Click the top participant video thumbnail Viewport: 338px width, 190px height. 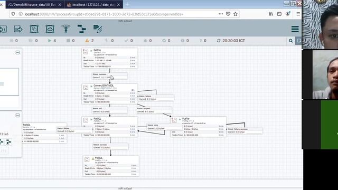pos(320,24)
